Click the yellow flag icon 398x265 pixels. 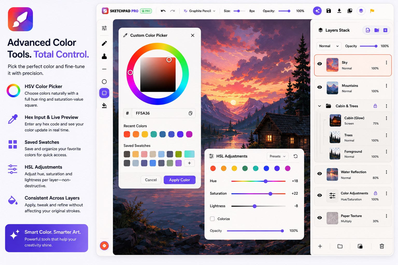[x=372, y=11]
